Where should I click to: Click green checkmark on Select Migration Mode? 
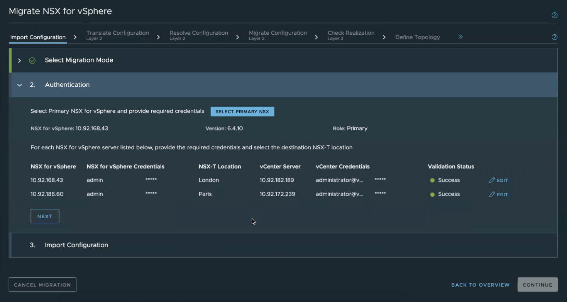pos(32,61)
